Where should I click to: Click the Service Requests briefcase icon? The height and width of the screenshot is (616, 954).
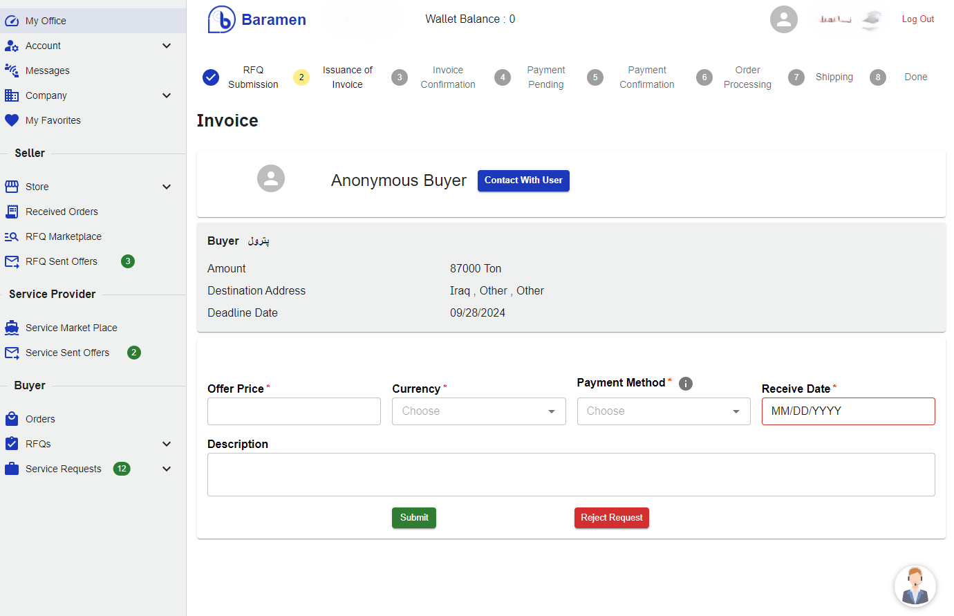[12, 469]
